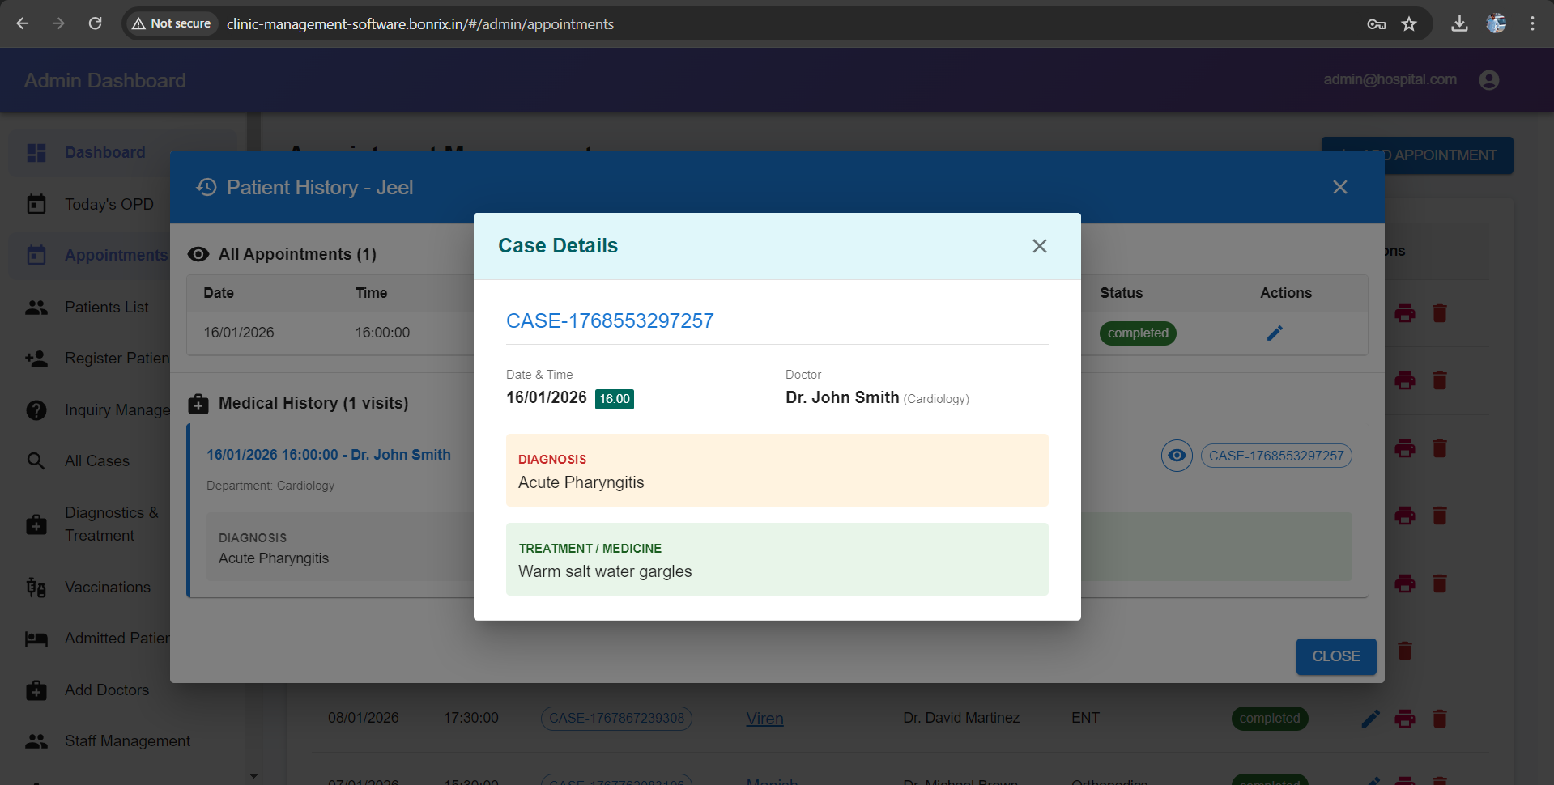The height and width of the screenshot is (785, 1554).
Task: Click the green completed status badge
Action: [x=1137, y=333]
